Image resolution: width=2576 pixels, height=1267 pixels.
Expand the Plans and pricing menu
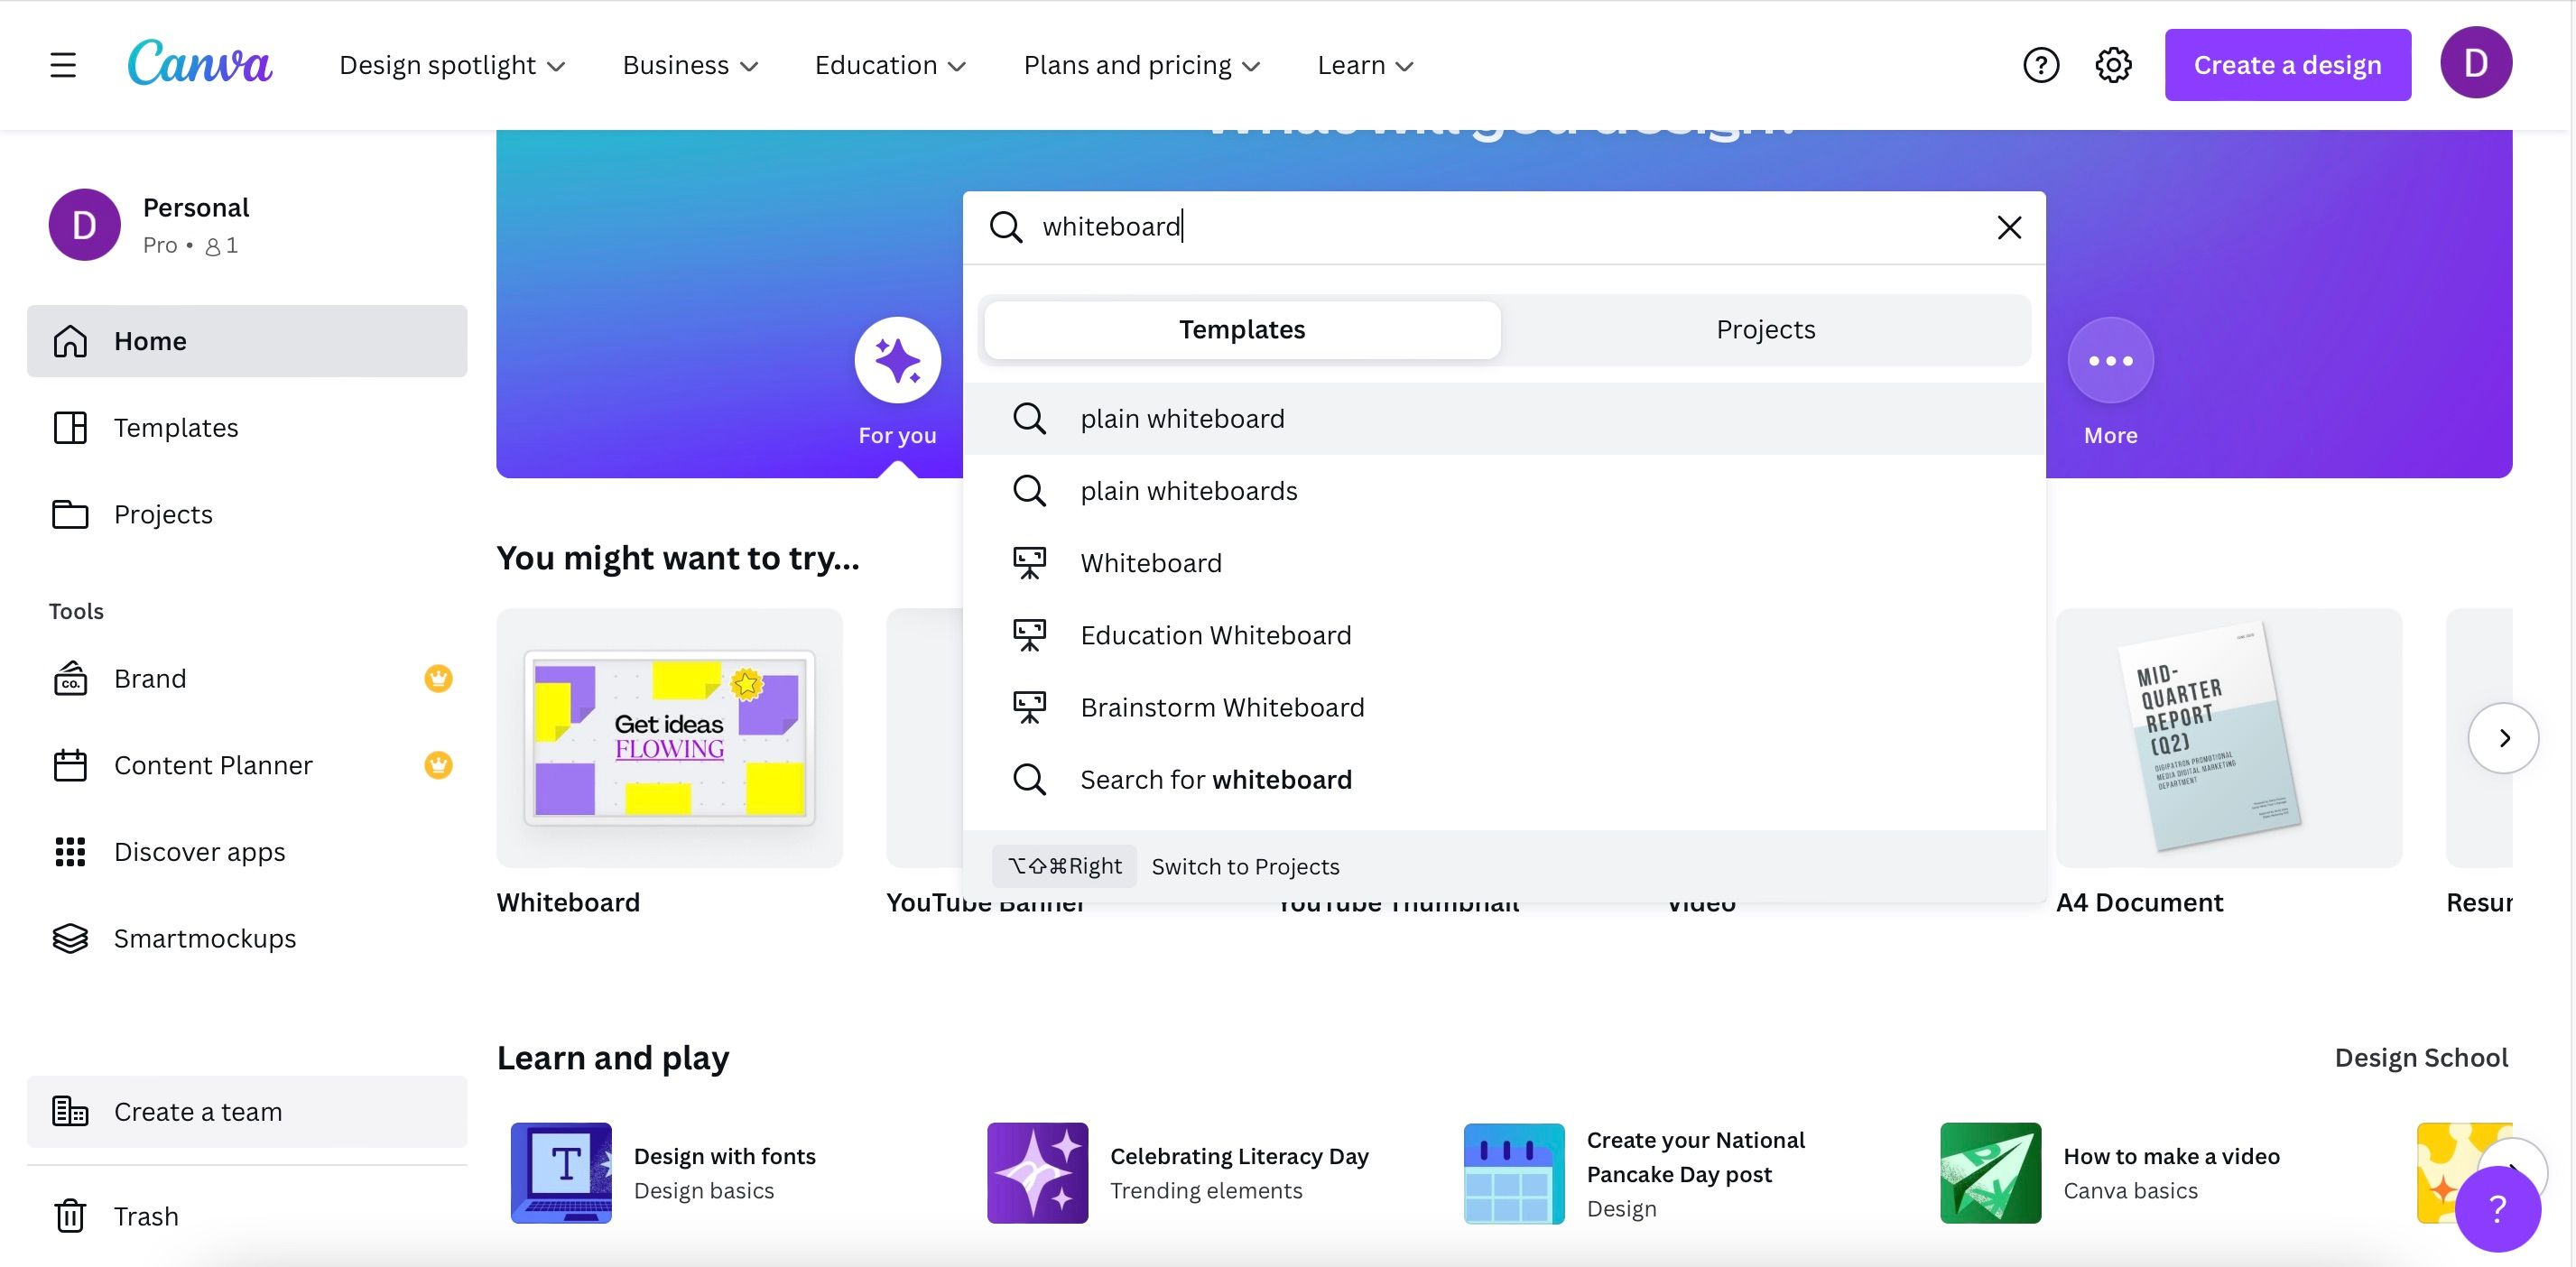coord(1140,64)
